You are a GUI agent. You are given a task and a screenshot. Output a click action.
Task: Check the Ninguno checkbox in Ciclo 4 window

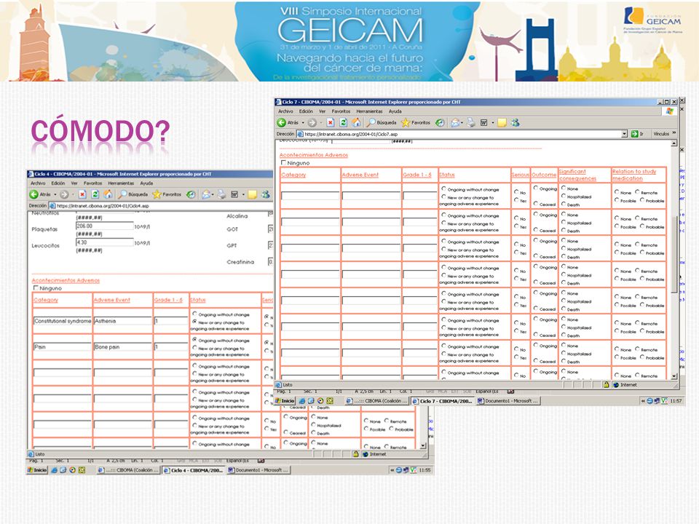tap(36, 288)
